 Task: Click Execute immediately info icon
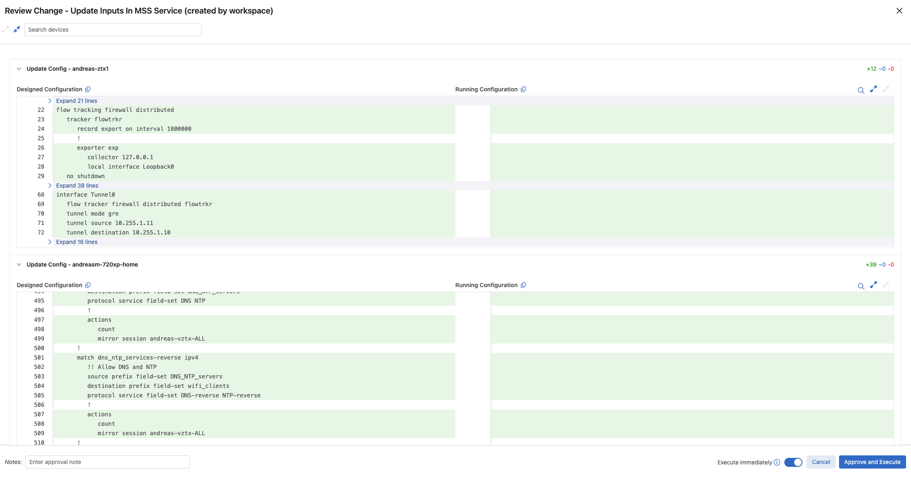point(777,462)
